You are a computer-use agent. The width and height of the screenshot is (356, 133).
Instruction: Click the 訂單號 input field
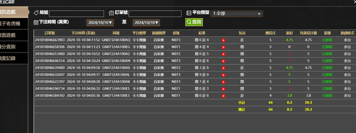click(x=155, y=14)
